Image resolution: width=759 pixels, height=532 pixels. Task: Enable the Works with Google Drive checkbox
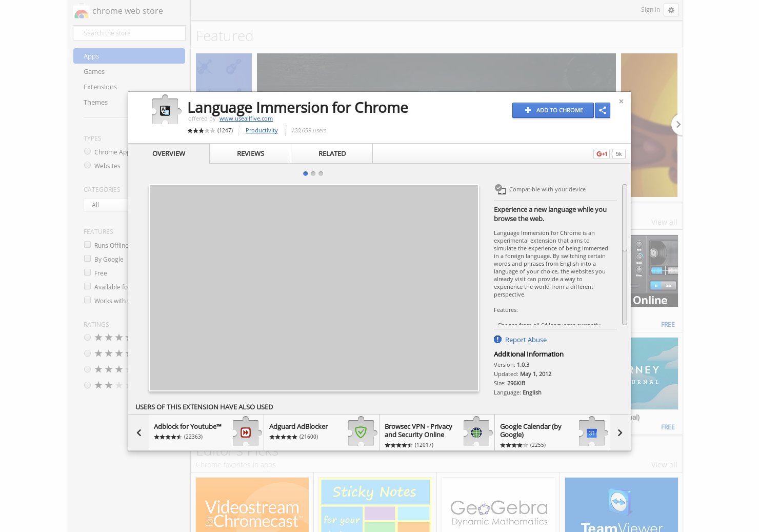(x=88, y=300)
